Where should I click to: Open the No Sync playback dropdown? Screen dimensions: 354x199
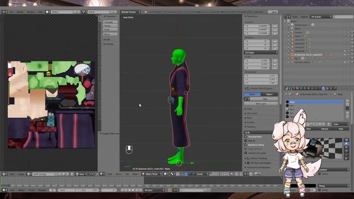(x=154, y=190)
